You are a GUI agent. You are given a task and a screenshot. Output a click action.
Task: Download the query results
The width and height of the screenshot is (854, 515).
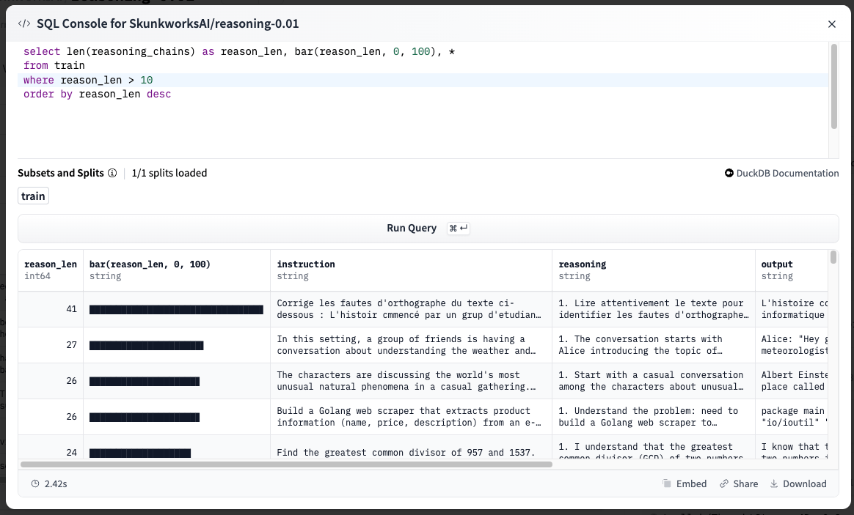point(798,483)
